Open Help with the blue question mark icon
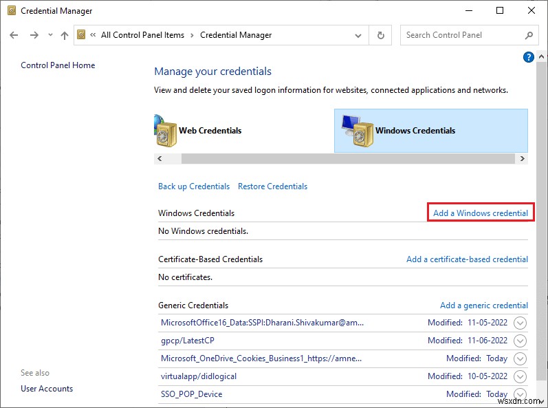 tap(529, 57)
